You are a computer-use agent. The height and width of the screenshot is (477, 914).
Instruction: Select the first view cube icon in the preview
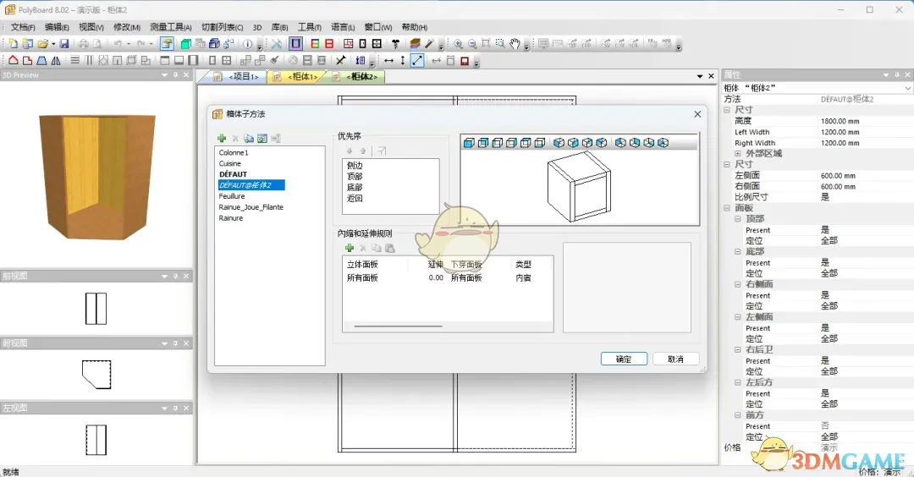tap(469, 143)
